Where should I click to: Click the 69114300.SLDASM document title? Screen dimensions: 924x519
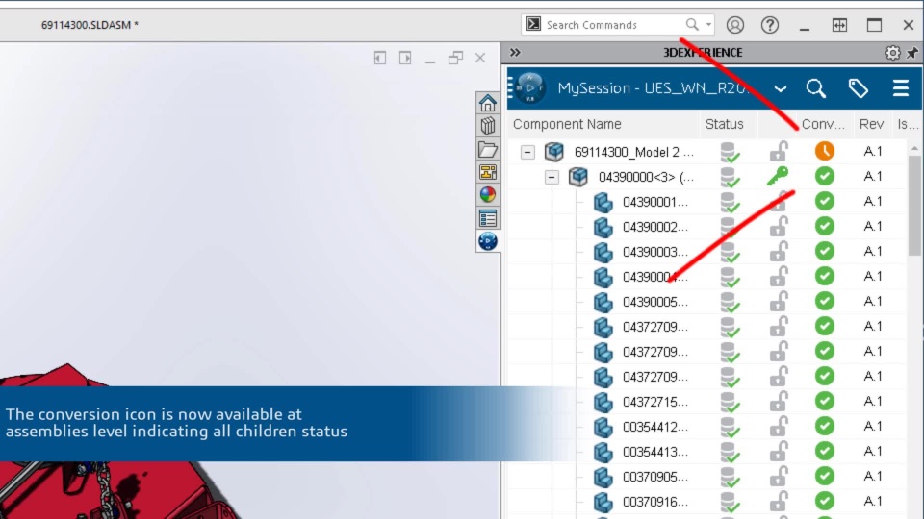pos(90,25)
